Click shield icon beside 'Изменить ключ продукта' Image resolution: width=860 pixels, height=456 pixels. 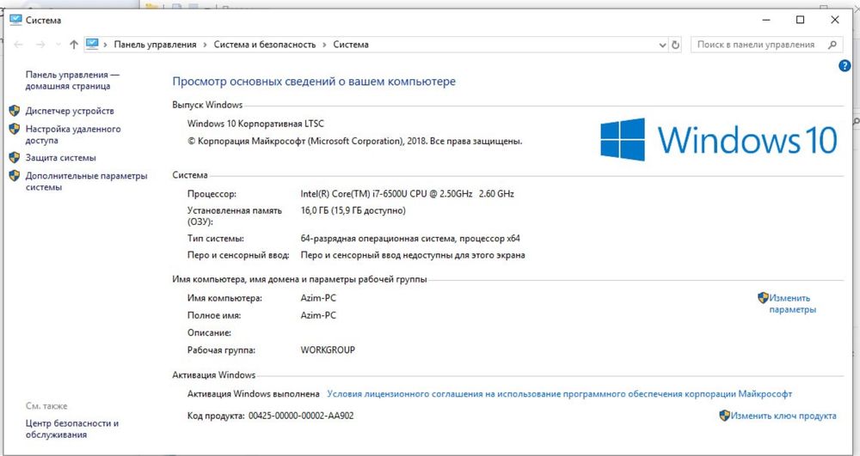pyautogui.click(x=724, y=416)
